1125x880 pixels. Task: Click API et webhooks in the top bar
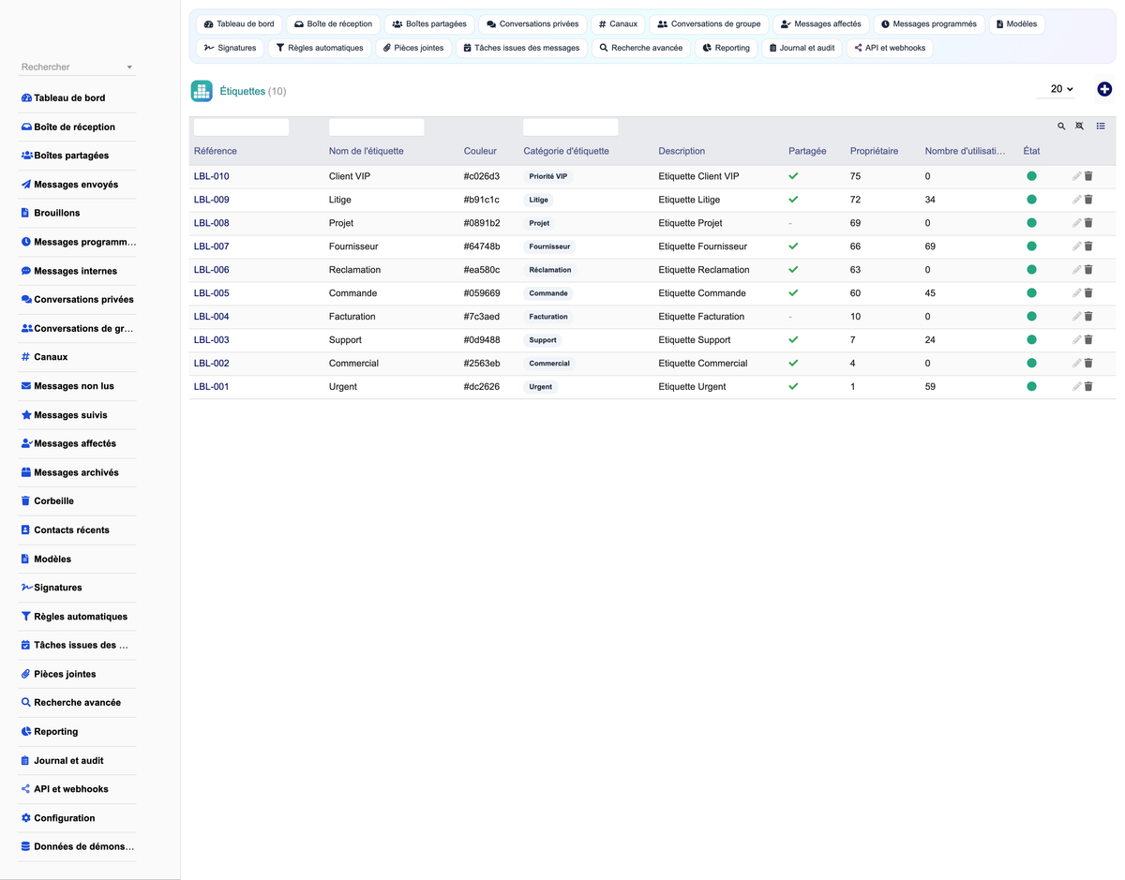tap(890, 48)
